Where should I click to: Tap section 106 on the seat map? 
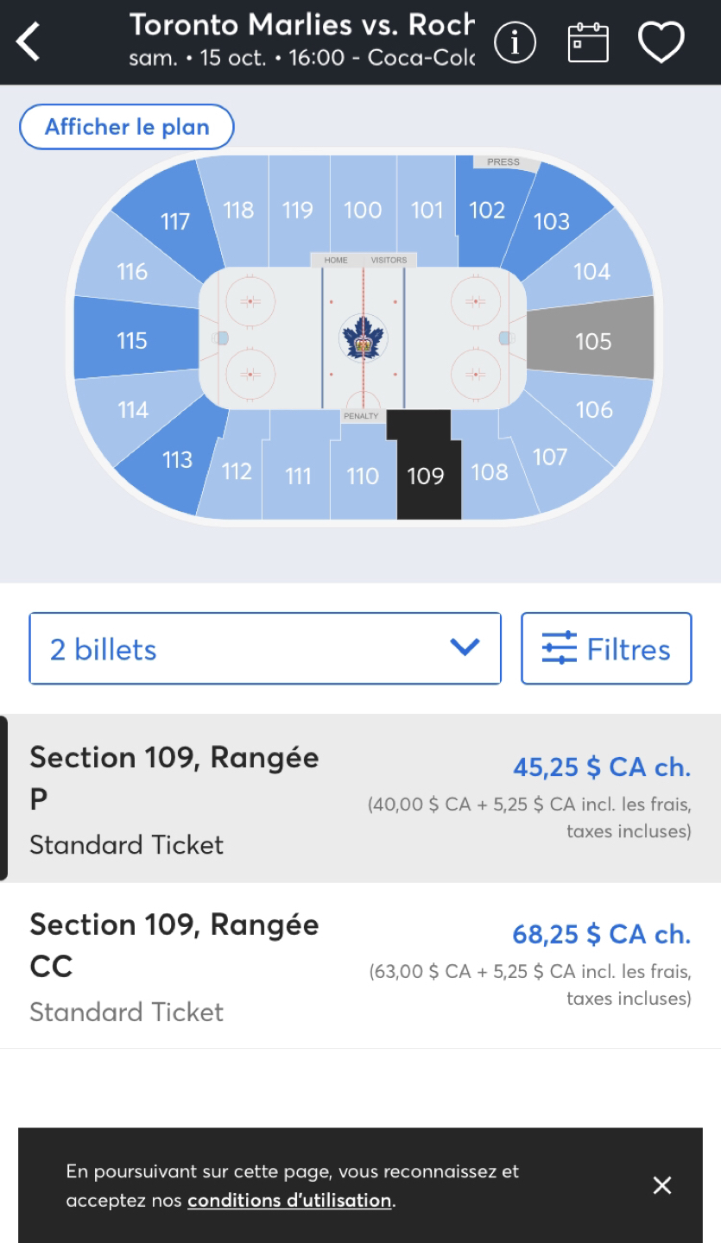(594, 409)
